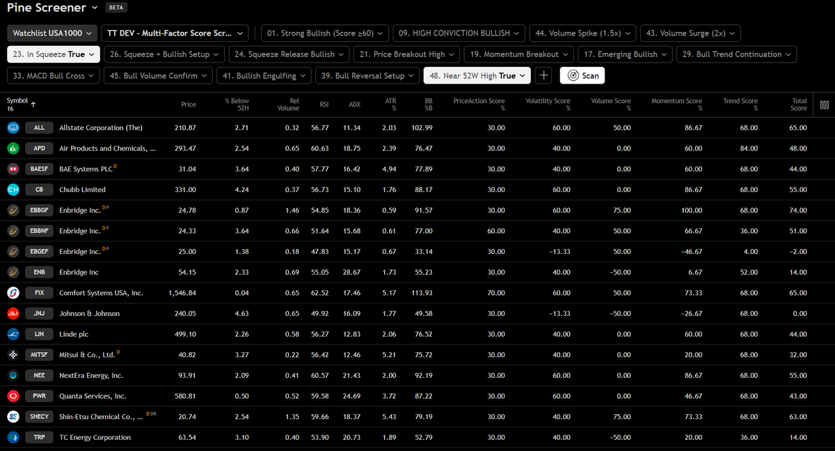
Task: Sort by Volume Score column
Action: click(x=611, y=104)
